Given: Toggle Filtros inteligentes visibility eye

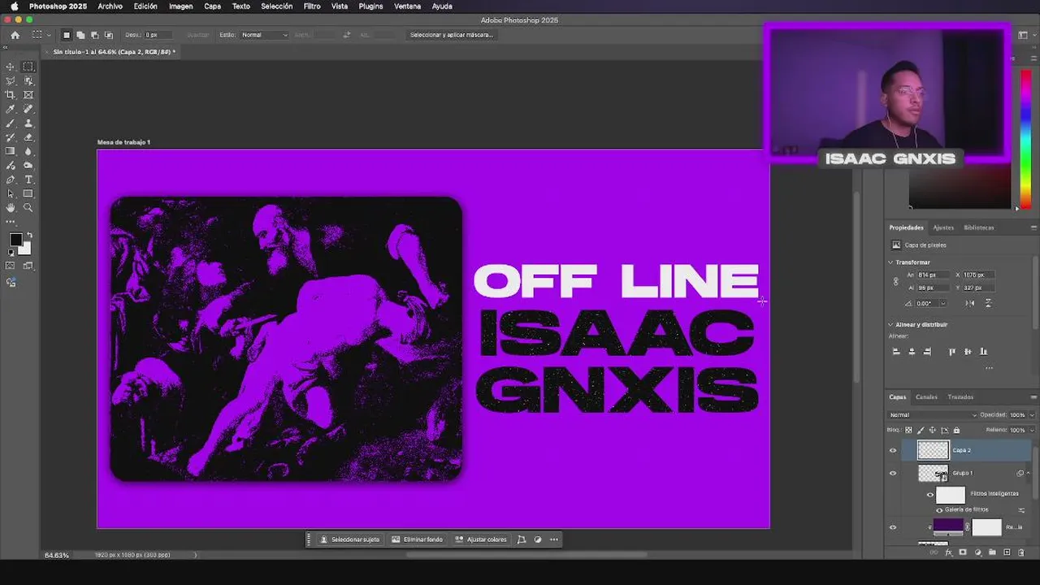Looking at the screenshot, I should click(930, 494).
